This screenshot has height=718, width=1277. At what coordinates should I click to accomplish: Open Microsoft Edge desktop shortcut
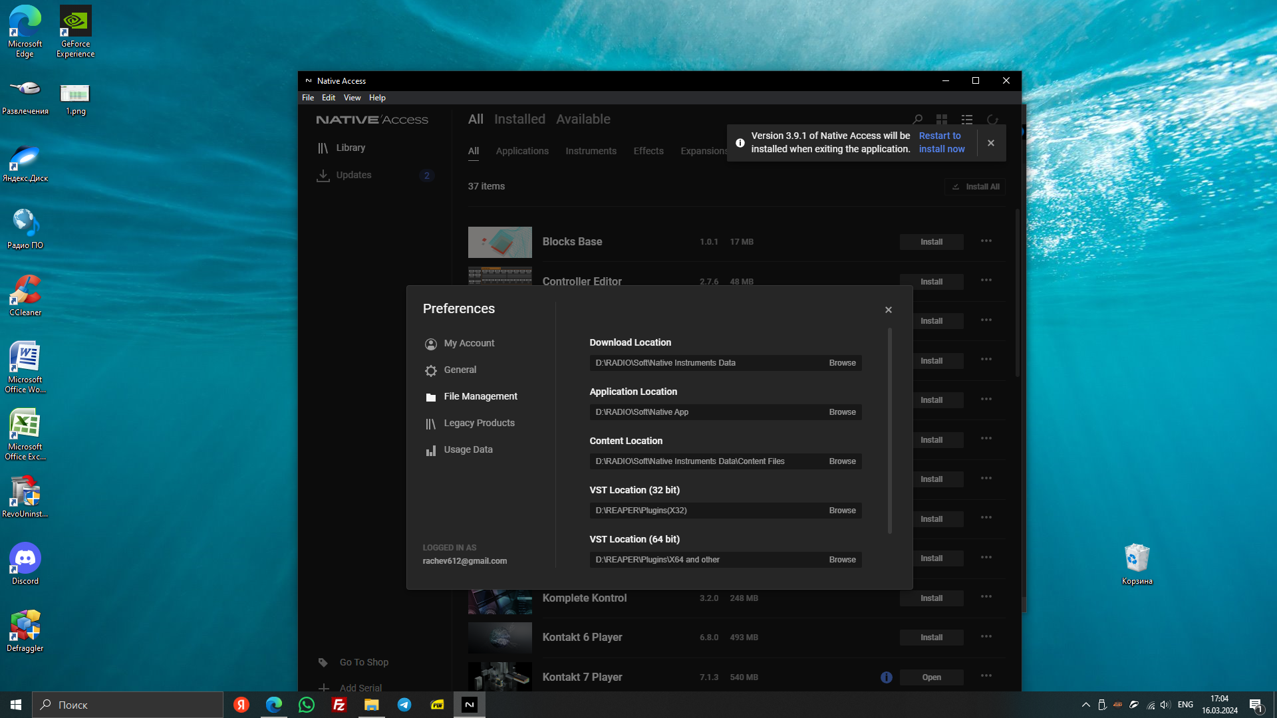tap(25, 32)
